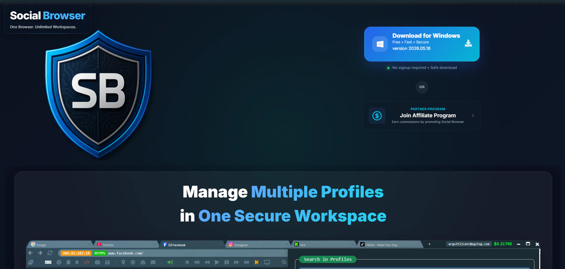Click the next track playback icon

tap(247, 262)
